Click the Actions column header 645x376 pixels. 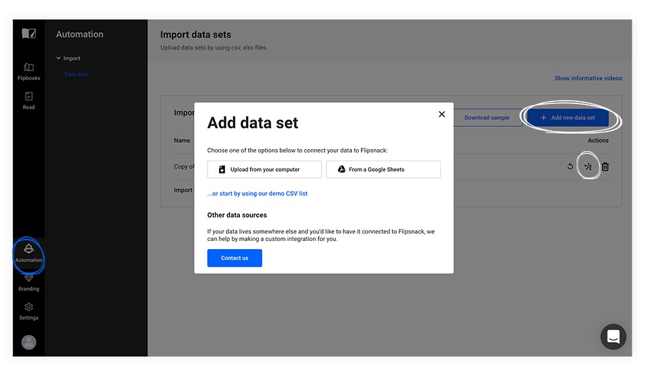tap(598, 140)
